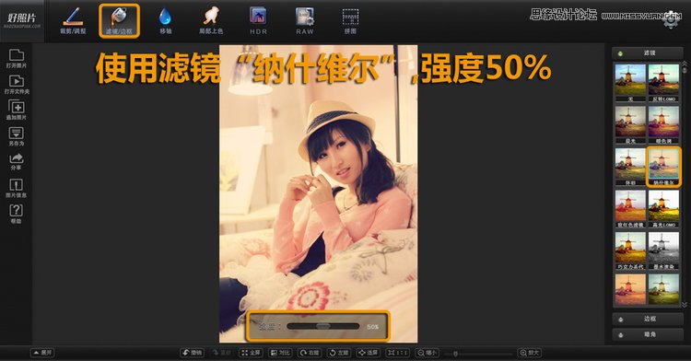691x361 pixels.
Task: Select the 滤镜/边框 filter and border tool
Action: pos(119,20)
